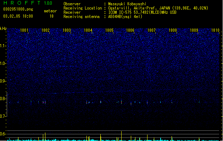The image size is (223, 141).
Task: Click the HROFFT 1.0.0 title text
Action: point(28,3)
